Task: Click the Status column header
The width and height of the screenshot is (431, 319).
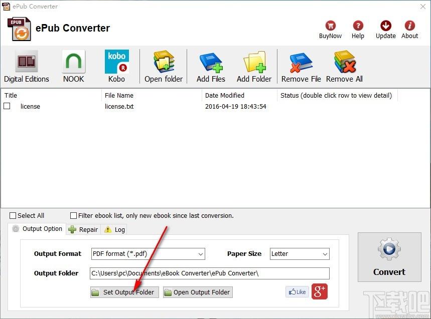Action: [x=337, y=96]
